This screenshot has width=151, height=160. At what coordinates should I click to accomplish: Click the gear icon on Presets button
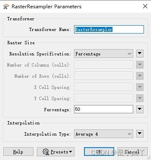[x=46, y=152]
